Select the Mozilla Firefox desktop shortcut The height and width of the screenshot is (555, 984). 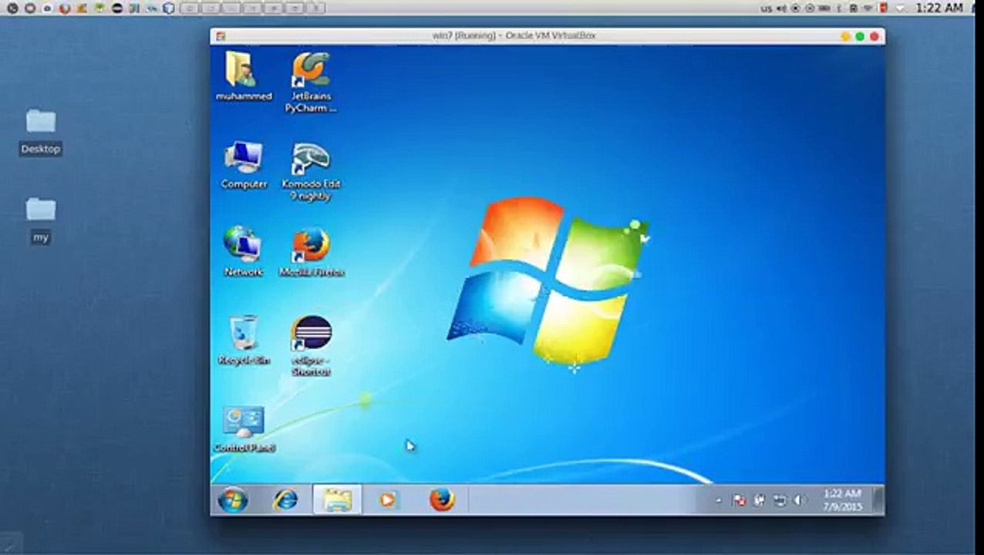click(311, 252)
